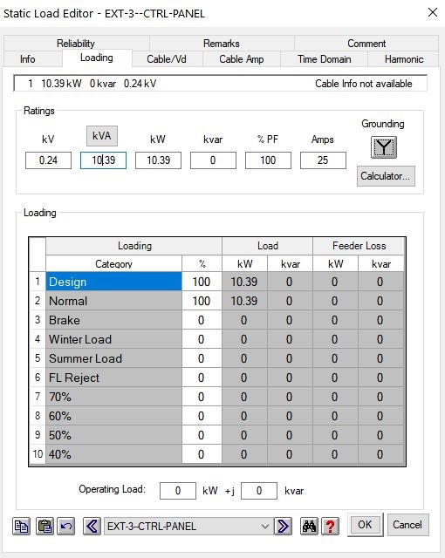Click the undo arrow icon
The height and width of the screenshot is (558, 445).
coord(66,527)
